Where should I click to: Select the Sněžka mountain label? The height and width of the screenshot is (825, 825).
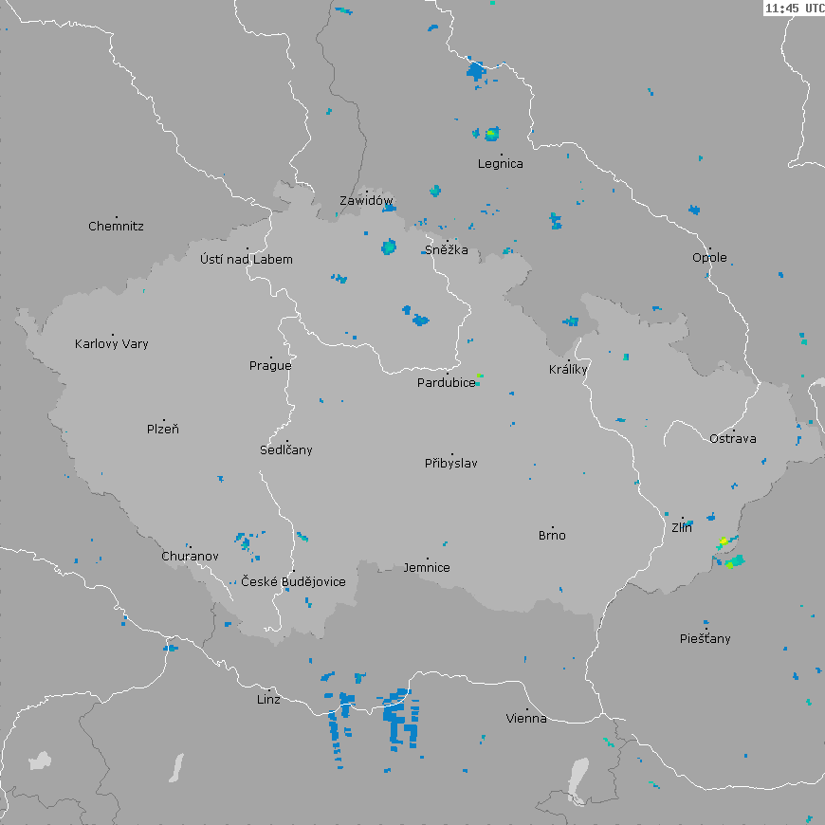coord(446,251)
